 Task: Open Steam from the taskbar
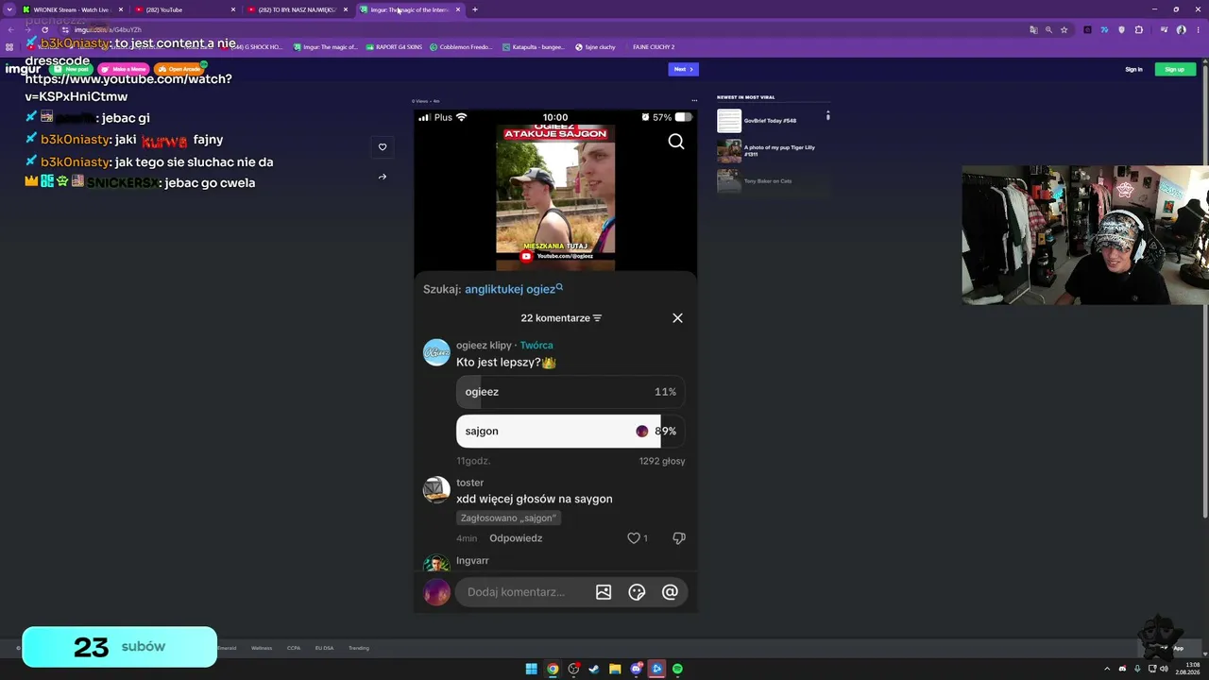pos(594,669)
